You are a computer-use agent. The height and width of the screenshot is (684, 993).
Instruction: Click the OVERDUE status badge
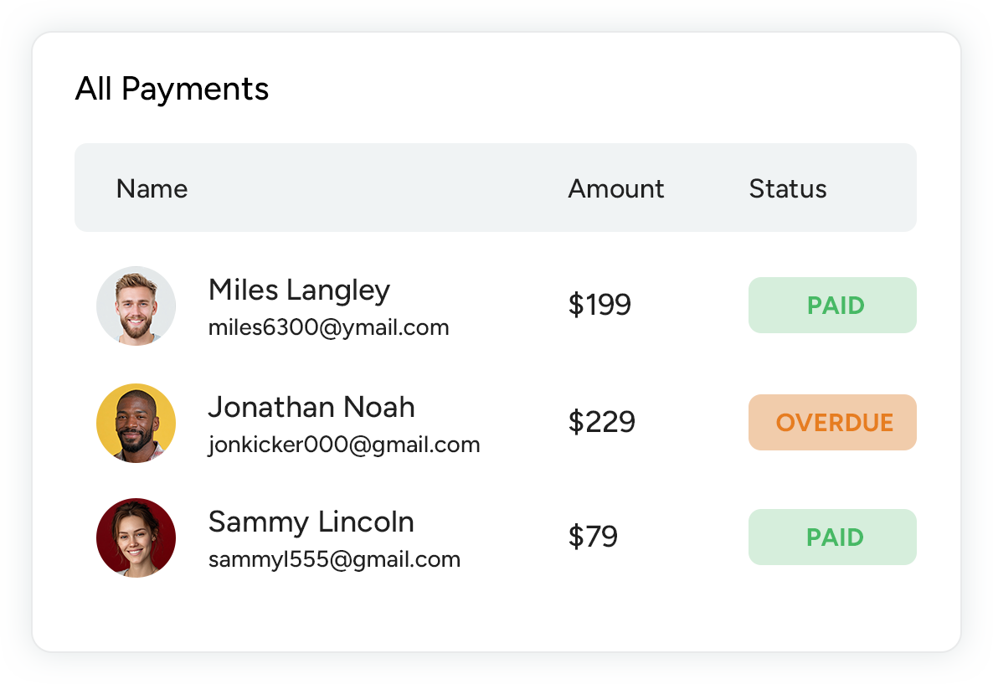(x=832, y=423)
